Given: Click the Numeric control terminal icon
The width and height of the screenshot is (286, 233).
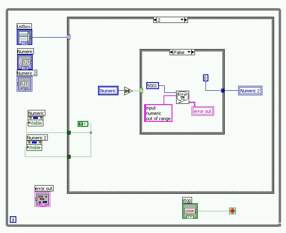Looking at the screenshot, I should click(25, 62).
